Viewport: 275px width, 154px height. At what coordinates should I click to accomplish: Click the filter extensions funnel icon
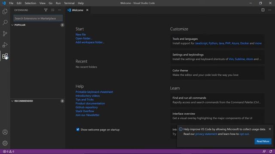coord(46,10)
